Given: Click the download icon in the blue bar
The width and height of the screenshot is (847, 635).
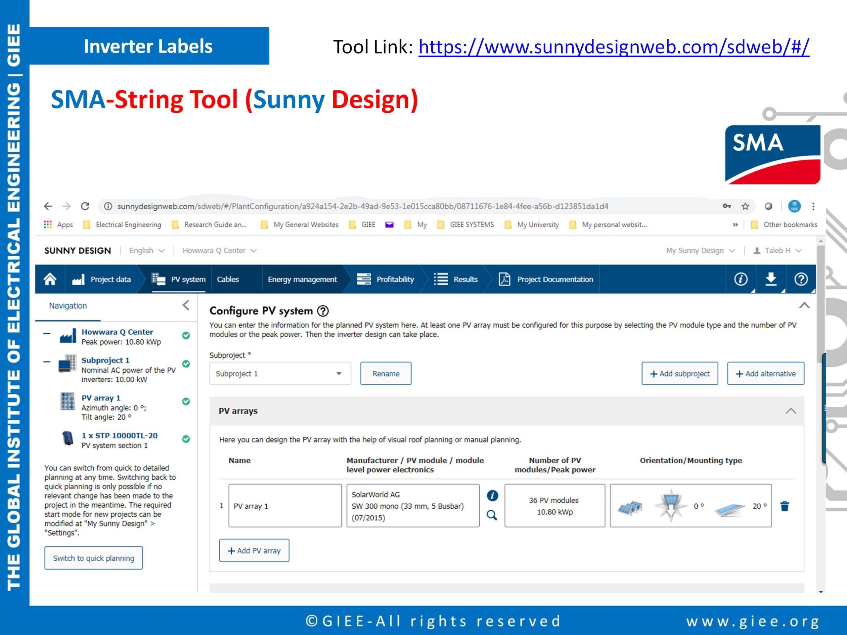Looking at the screenshot, I should pyautogui.click(x=771, y=279).
